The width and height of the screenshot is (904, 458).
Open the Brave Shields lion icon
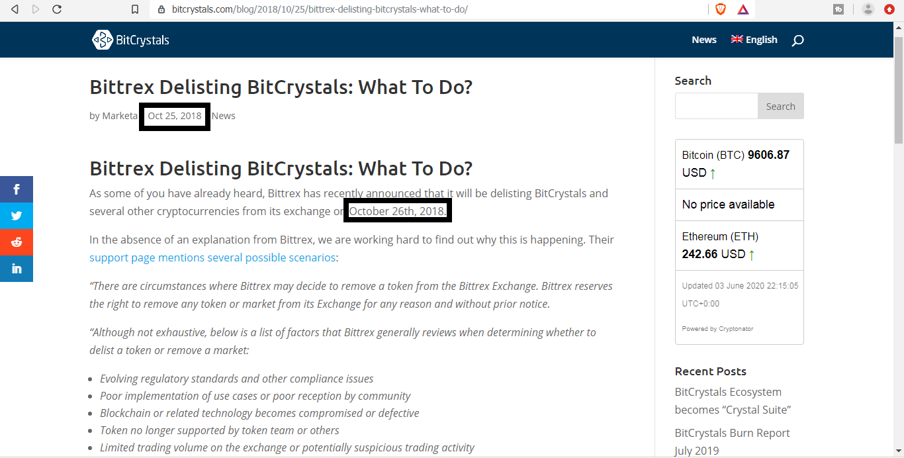721,9
